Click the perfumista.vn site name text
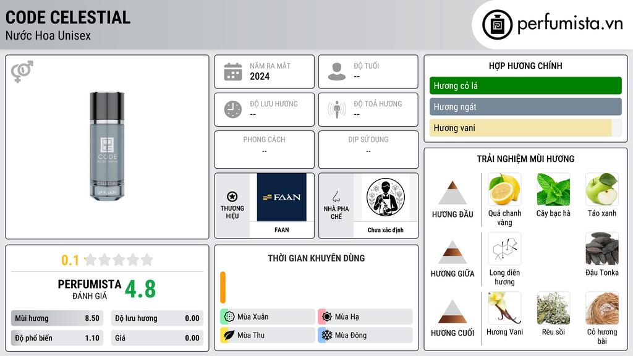Screen dimensions: 633x356 coord(570,23)
